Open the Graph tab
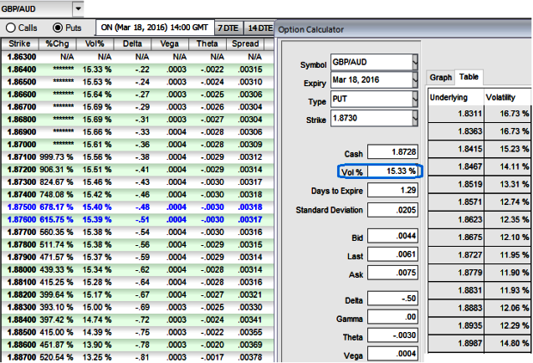This screenshot has height=363, width=533. pyautogui.click(x=440, y=77)
